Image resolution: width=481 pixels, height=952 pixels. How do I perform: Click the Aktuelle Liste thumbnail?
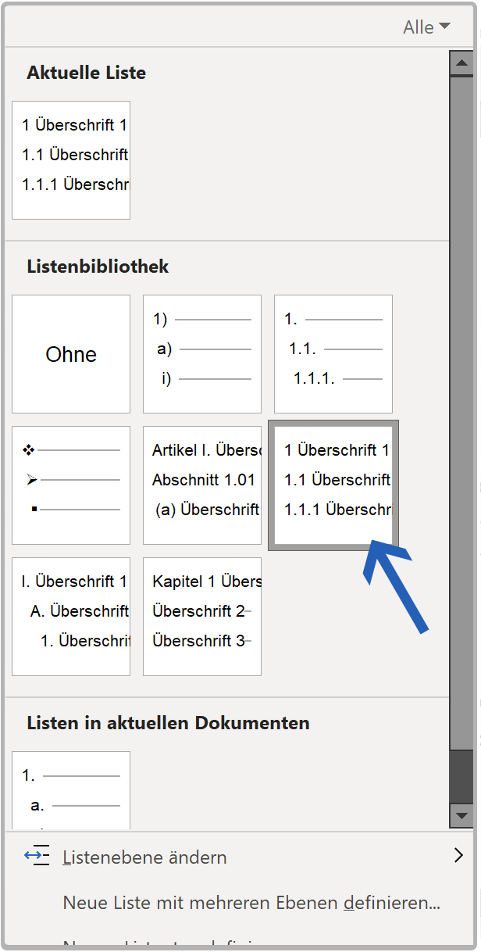coord(71,160)
